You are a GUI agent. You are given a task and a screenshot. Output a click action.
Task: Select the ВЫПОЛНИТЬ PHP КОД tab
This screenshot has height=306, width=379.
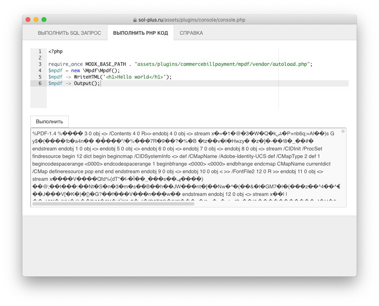pos(141,33)
